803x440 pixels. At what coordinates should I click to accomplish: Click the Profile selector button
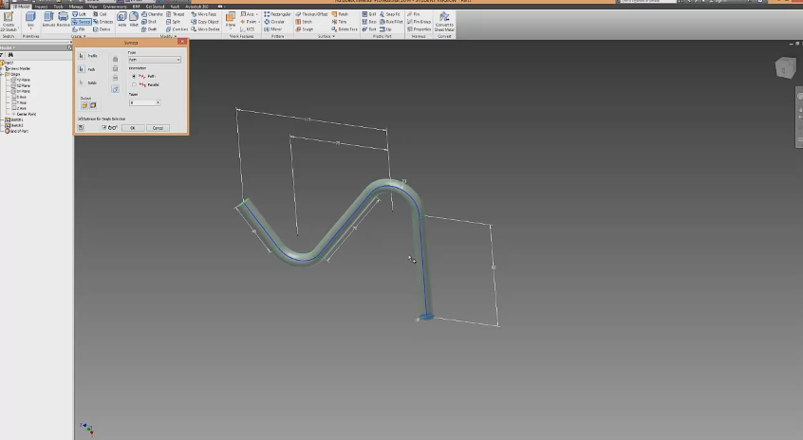[82, 56]
